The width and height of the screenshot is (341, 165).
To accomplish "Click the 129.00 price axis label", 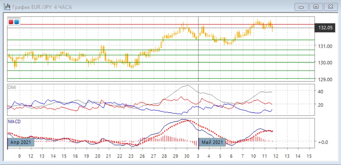I will 325,80.
